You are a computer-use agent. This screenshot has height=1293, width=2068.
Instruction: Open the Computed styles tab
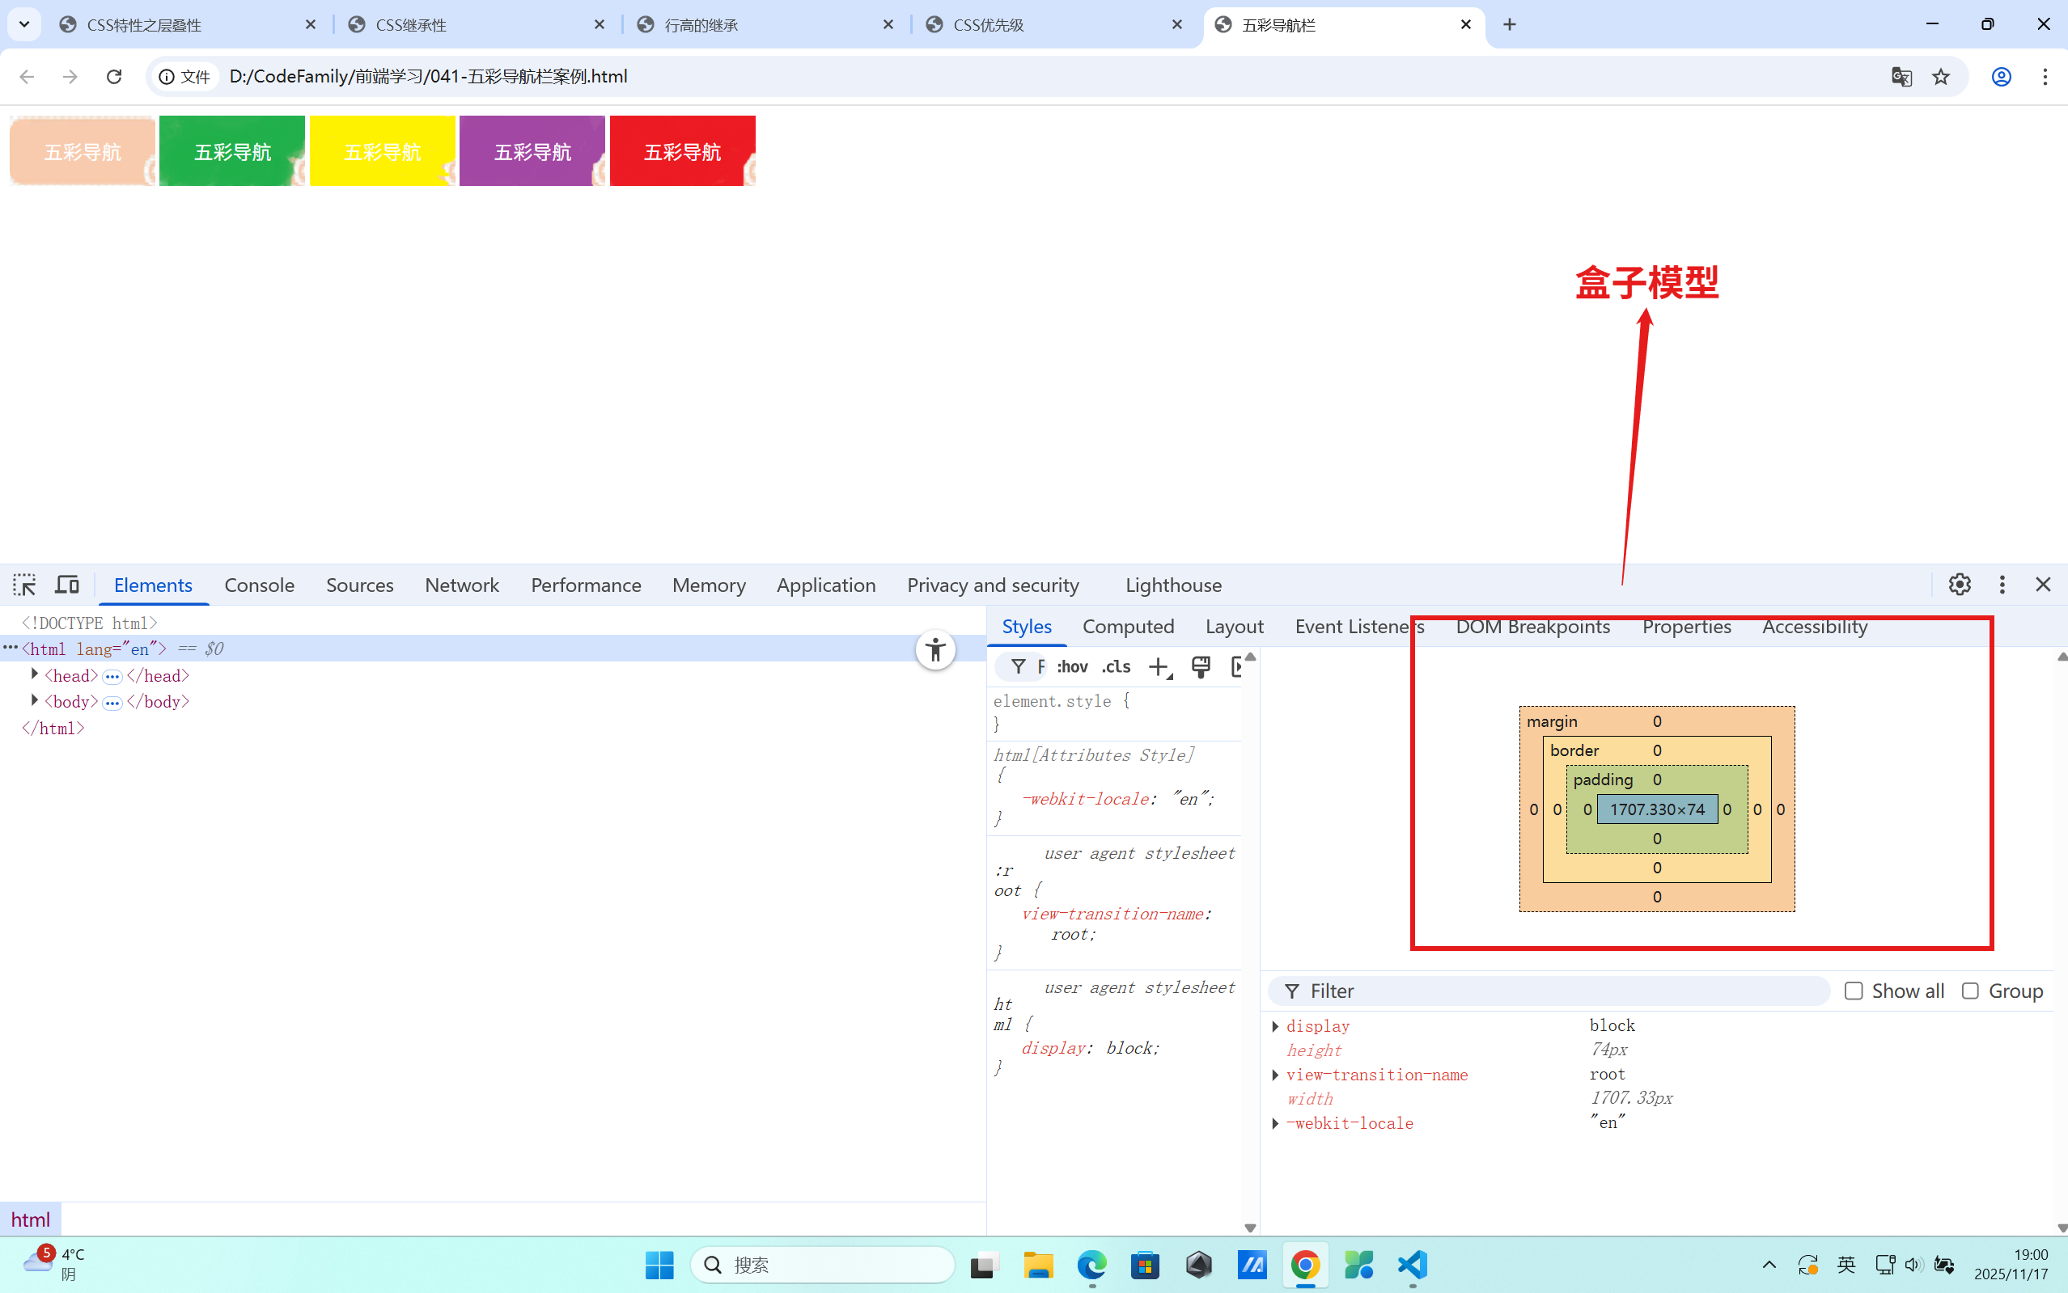pyautogui.click(x=1128, y=627)
